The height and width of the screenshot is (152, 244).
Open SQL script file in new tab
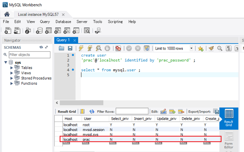point(17,31)
